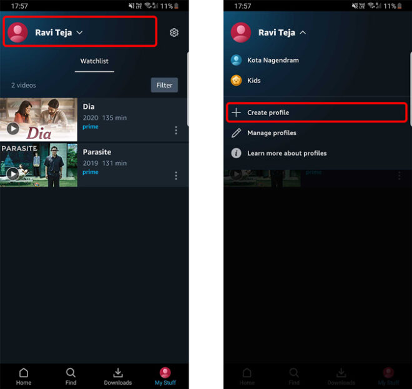
Task: Switch to Kota Nagendram profile
Action: [273, 60]
